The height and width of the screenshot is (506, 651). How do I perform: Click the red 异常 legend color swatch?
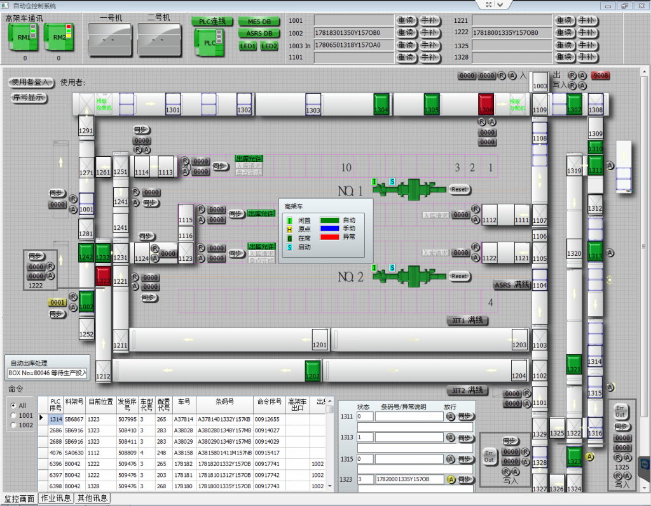(x=338, y=237)
